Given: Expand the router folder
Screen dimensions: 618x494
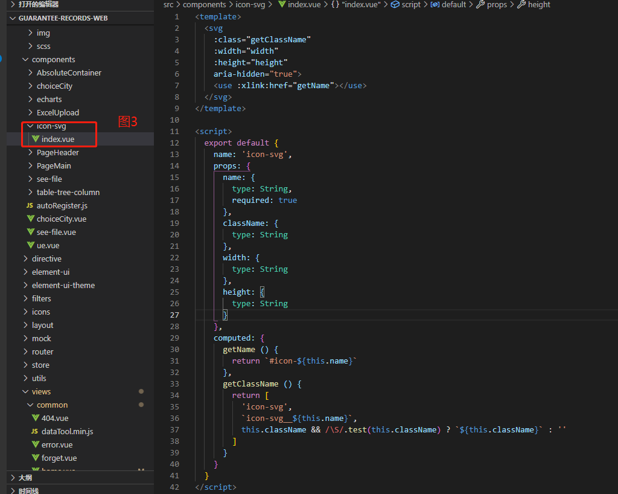Looking at the screenshot, I should click(25, 351).
